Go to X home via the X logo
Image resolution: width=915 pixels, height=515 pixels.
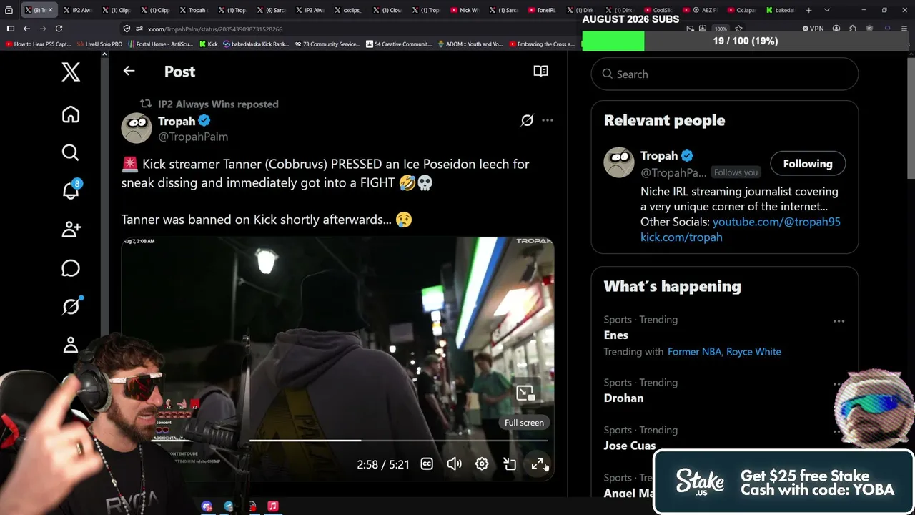[x=70, y=72]
